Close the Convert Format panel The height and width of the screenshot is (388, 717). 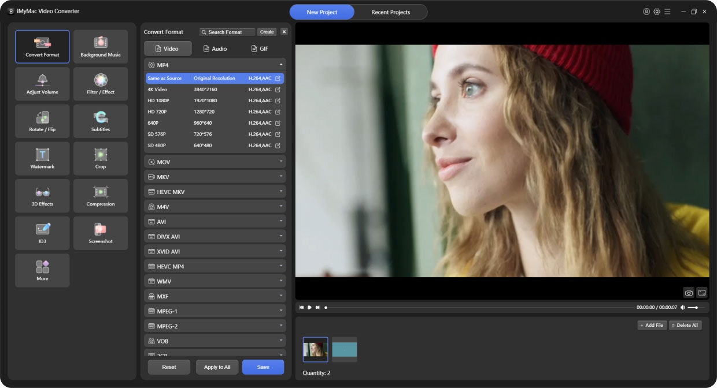point(284,32)
